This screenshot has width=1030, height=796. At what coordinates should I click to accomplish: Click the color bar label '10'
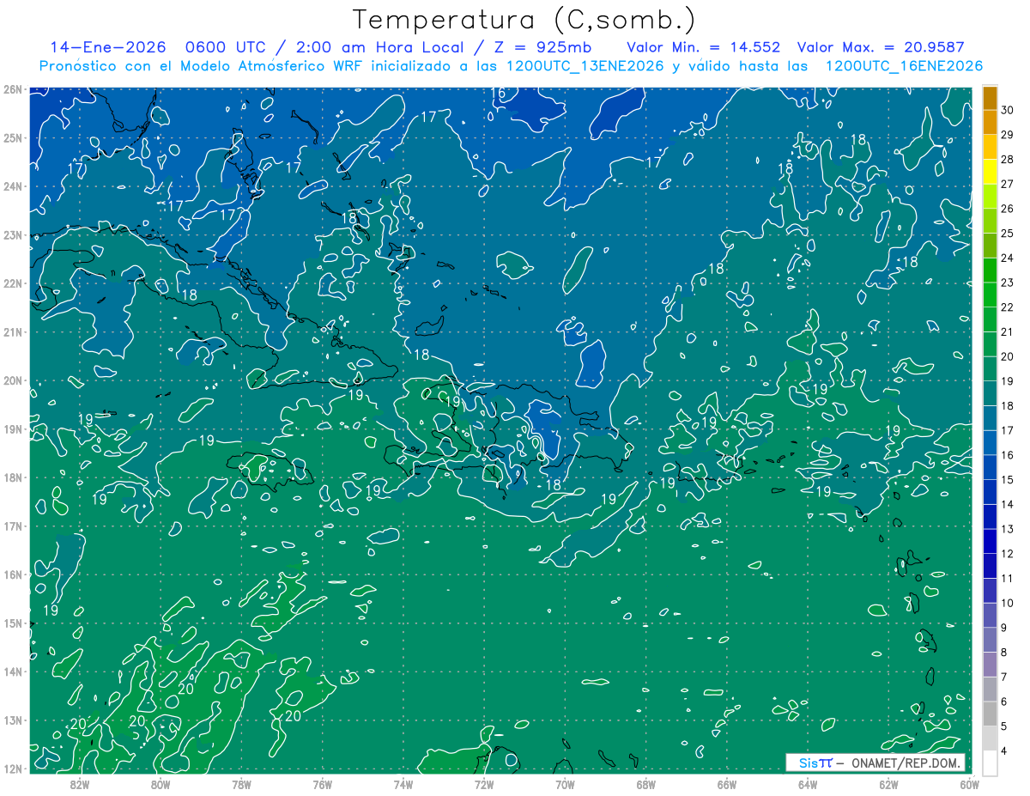pos(1008,603)
